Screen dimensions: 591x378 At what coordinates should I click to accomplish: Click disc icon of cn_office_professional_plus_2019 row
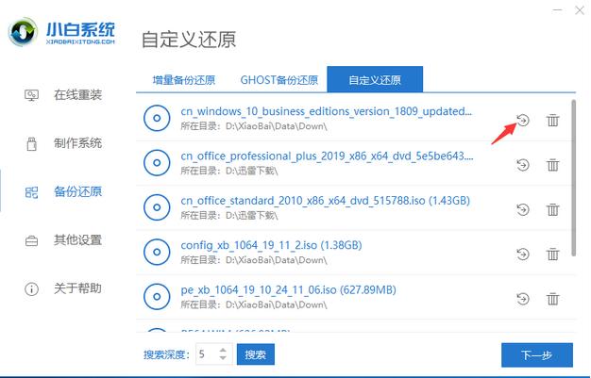157,163
